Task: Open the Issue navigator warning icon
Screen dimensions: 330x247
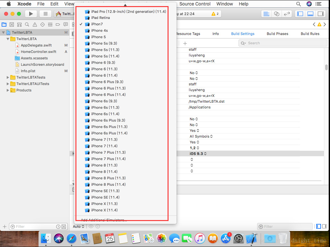Action: click(35, 25)
